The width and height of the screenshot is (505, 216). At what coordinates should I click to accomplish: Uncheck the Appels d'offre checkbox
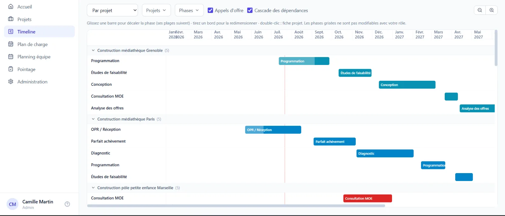click(x=210, y=10)
